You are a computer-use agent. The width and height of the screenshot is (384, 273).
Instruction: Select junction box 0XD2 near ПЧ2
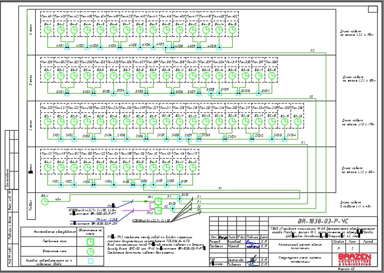point(173,209)
